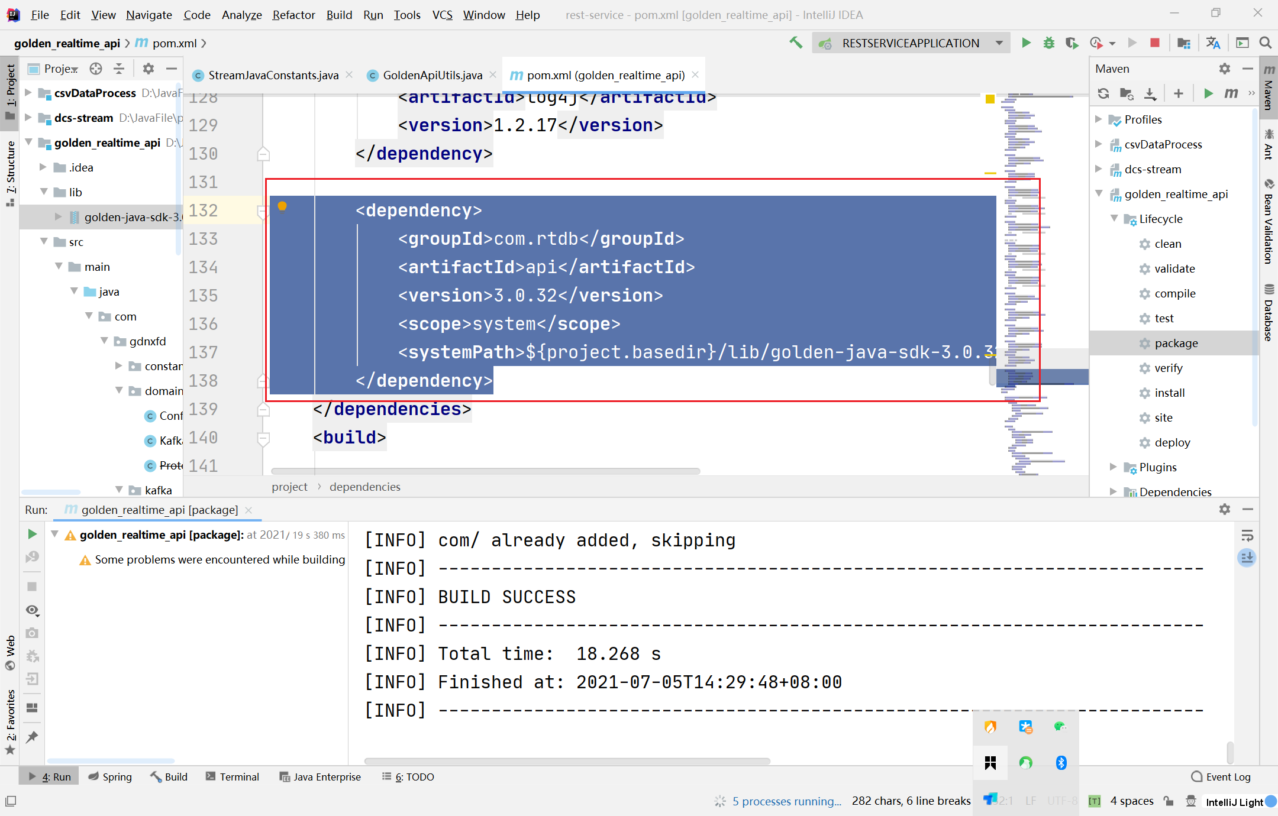Click 'dependencies' breadcrumb in editor
This screenshot has width=1278, height=816.
[x=365, y=487]
